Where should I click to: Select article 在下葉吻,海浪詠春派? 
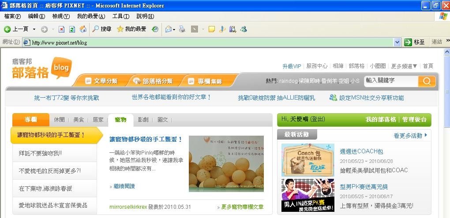(55, 188)
